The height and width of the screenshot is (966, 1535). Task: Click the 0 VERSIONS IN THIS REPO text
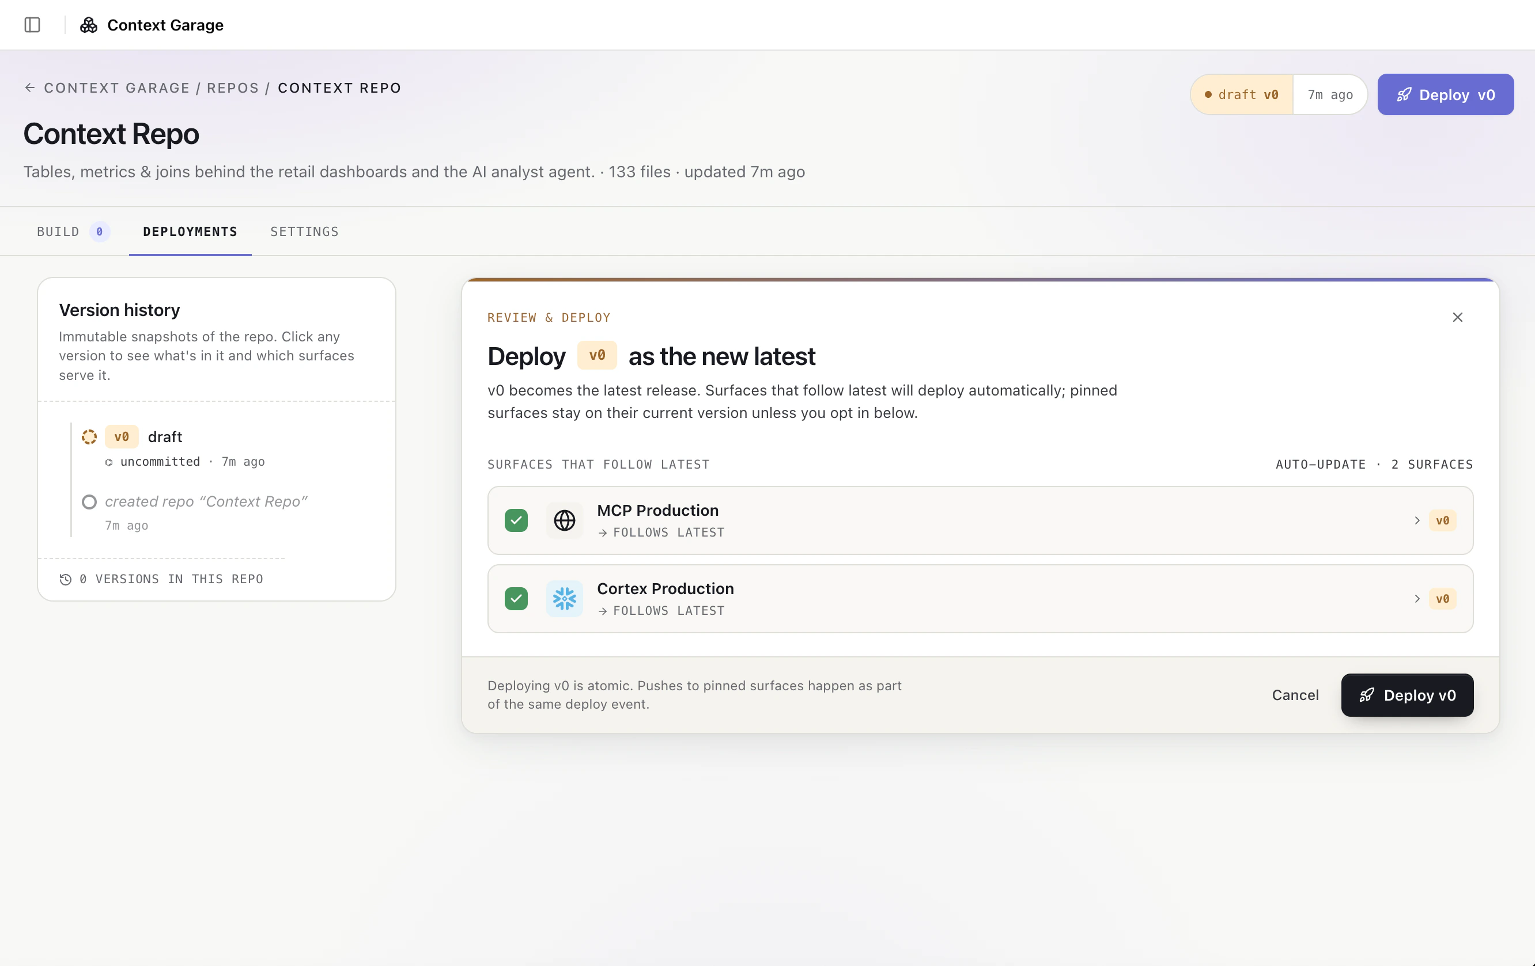point(171,579)
